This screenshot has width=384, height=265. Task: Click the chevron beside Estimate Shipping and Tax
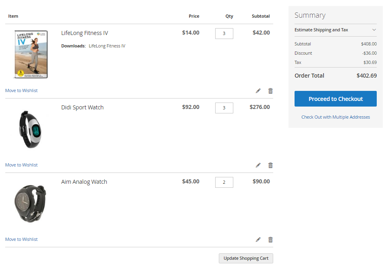[374, 30]
